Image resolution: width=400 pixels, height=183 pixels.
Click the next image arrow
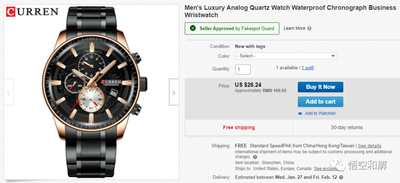[174, 93]
